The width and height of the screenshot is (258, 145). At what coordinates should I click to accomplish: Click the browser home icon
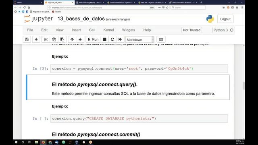click(29, 7)
